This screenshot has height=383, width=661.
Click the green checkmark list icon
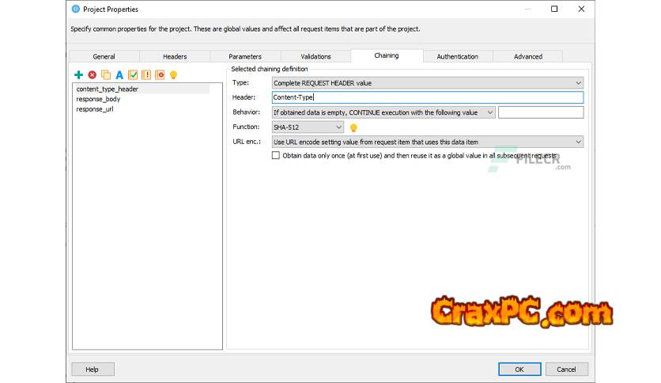[x=133, y=75]
